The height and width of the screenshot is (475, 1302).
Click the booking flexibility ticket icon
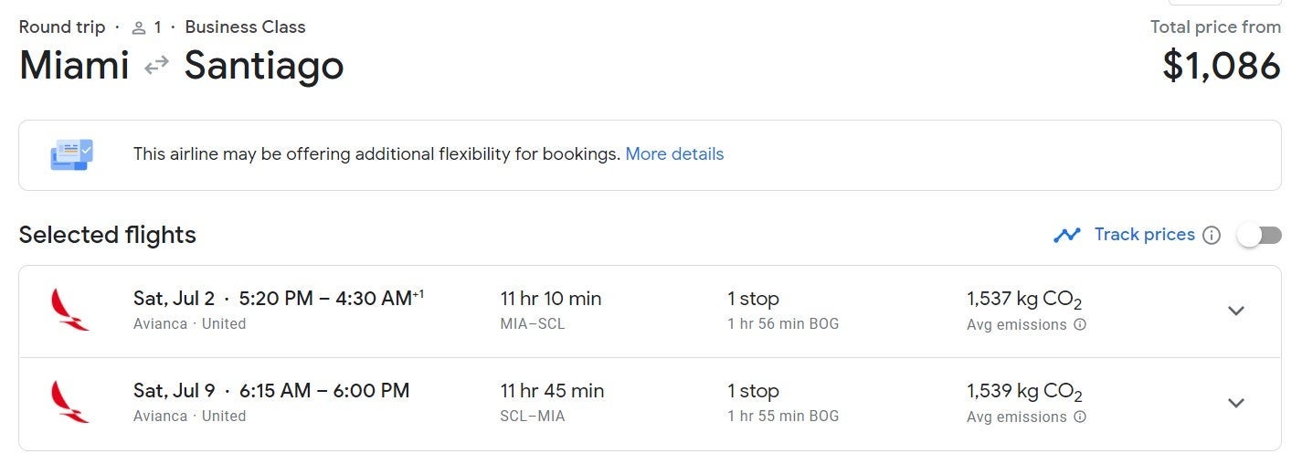click(x=71, y=154)
